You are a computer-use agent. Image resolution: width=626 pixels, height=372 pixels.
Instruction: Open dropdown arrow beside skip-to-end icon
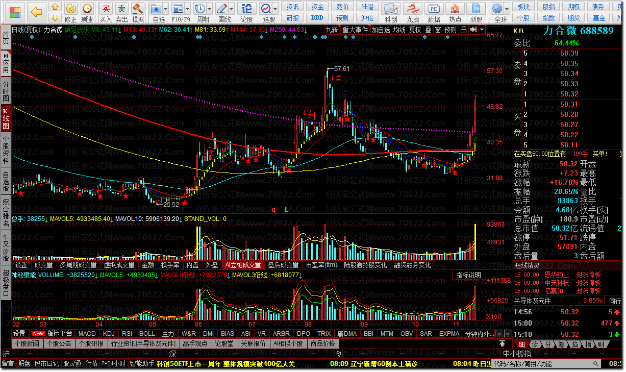pyautogui.click(x=481, y=30)
